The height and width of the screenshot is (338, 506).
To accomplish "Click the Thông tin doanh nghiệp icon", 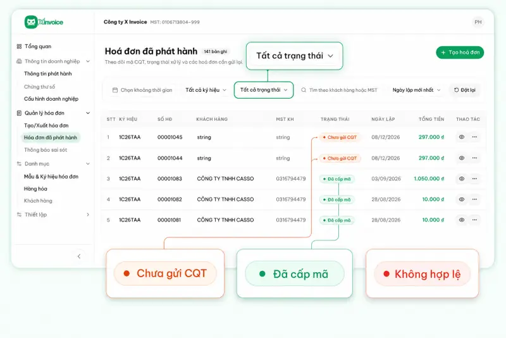I will coord(19,61).
